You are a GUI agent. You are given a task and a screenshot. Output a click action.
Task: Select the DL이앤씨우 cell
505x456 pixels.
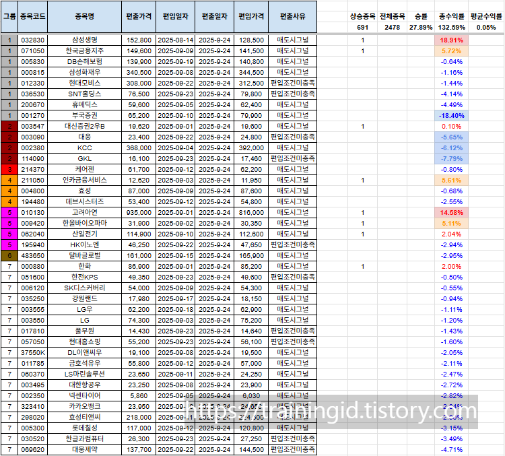pos(85,352)
